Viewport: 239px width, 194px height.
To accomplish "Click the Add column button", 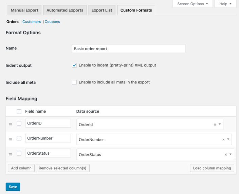I will [21, 168].
